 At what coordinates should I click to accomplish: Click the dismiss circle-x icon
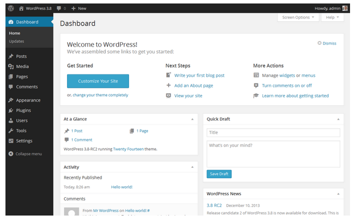pos(319,43)
